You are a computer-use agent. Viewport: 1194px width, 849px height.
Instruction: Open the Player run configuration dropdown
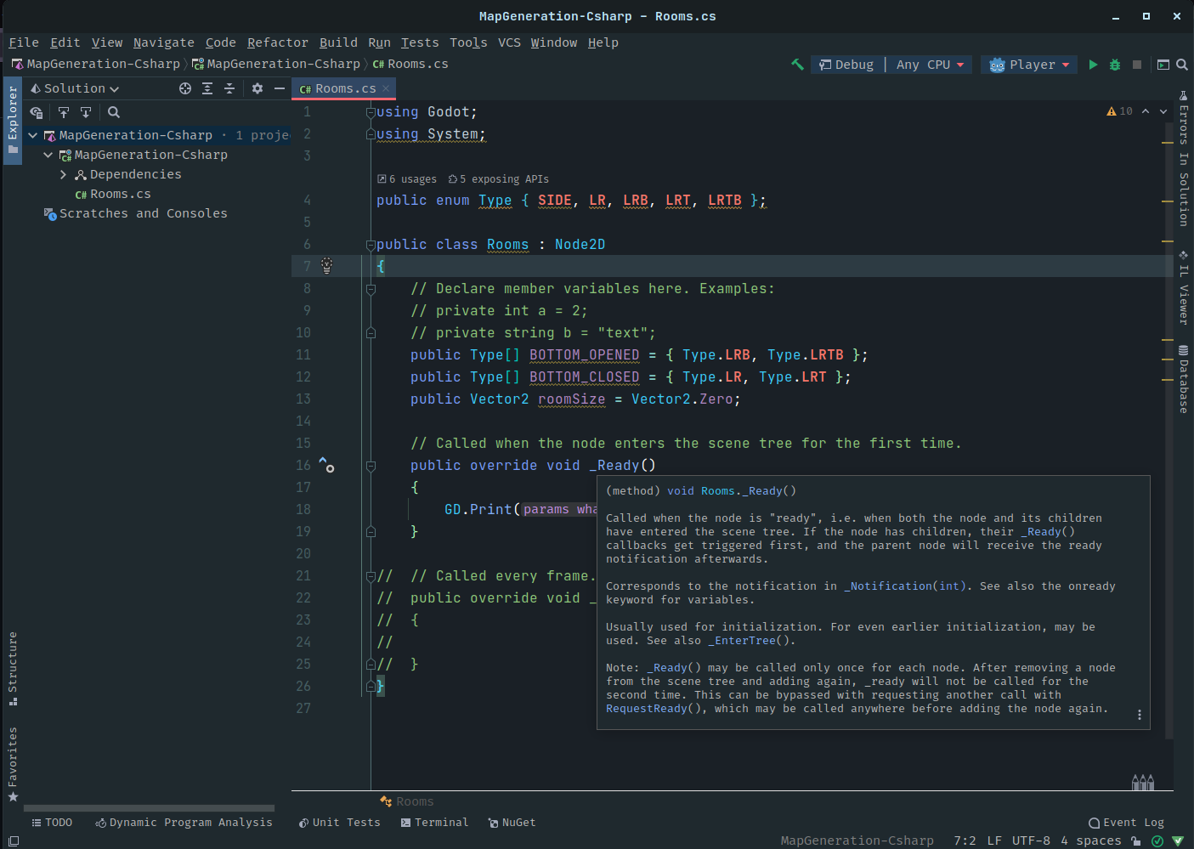1029,64
